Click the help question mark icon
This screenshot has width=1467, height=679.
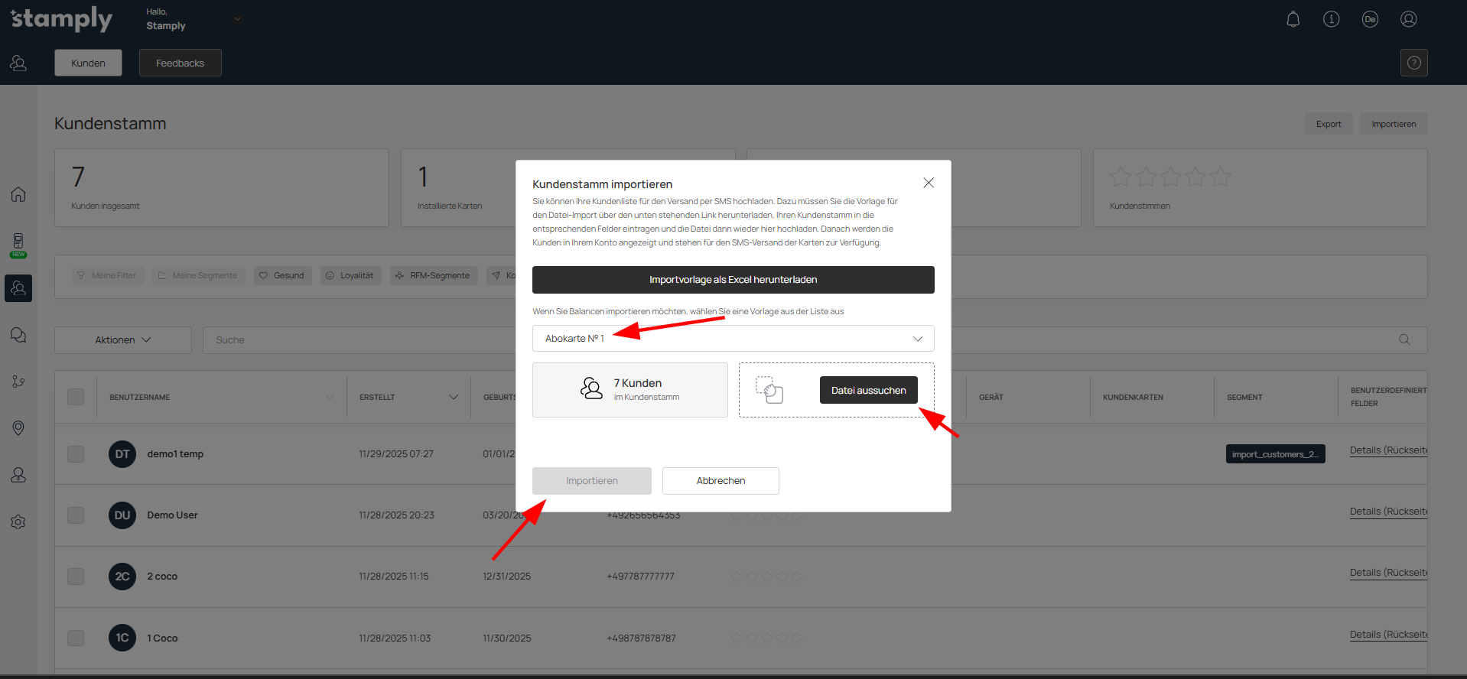(1413, 63)
